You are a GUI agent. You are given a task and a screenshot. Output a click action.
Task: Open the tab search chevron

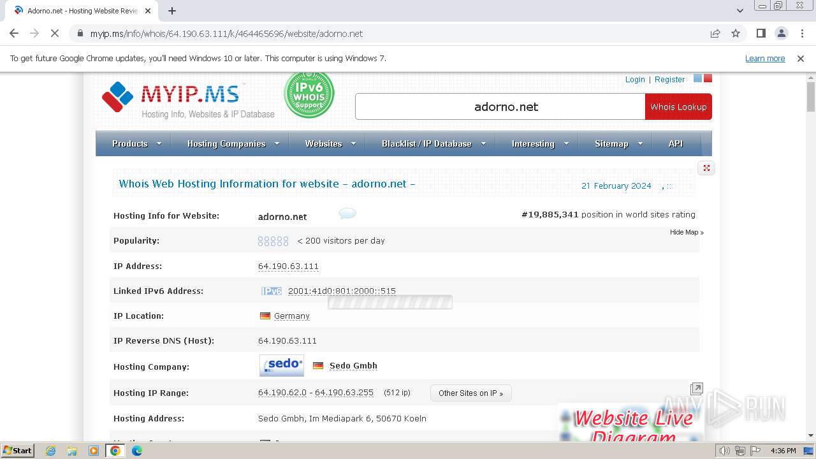tap(740, 11)
